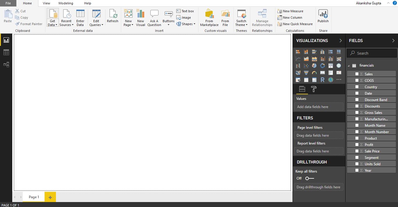Image resolution: width=398 pixels, height=207 pixels.
Task: Open the Shapes dropdown
Action: 186,24
